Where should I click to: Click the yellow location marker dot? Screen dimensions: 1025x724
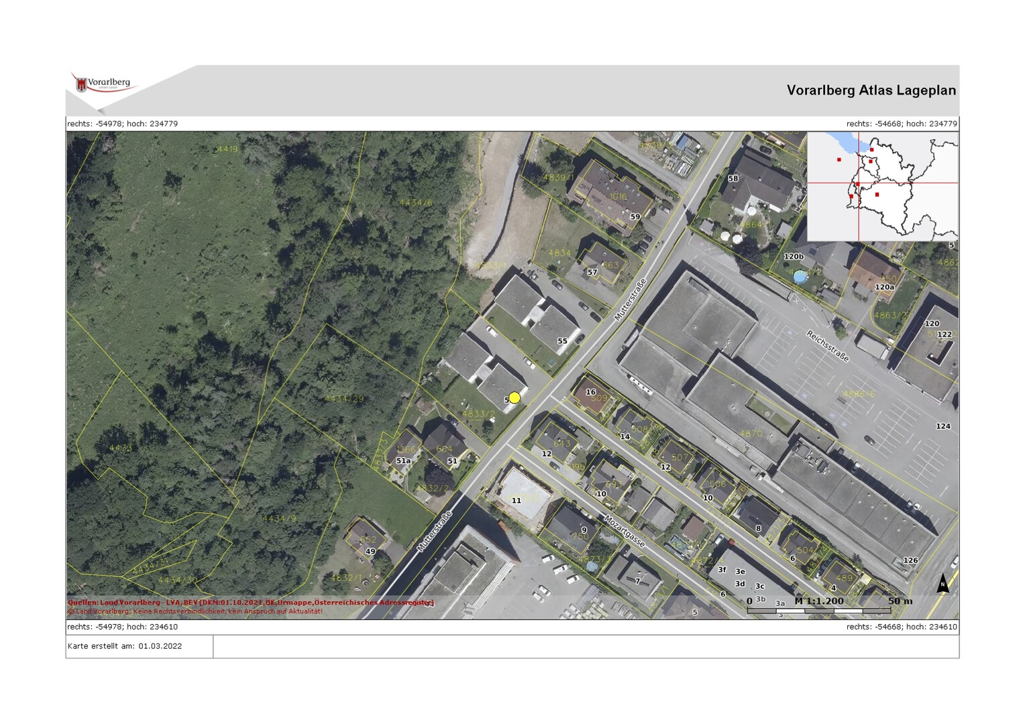point(515,398)
